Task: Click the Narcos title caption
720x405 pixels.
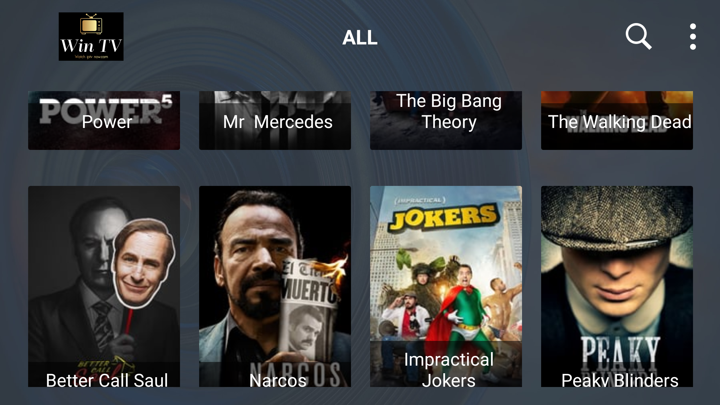Action: click(x=278, y=380)
